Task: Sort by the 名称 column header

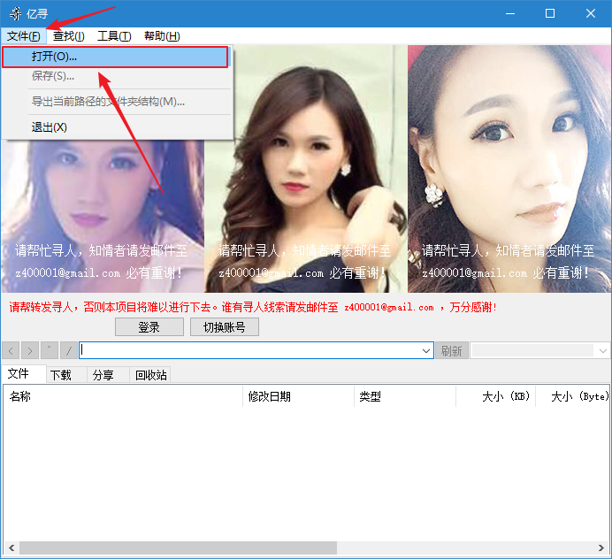Action: coord(123,396)
